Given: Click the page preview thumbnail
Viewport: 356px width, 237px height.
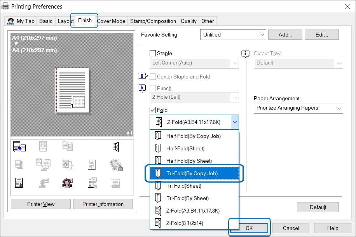Looking at the screenshot, I should tap(72, 90).
